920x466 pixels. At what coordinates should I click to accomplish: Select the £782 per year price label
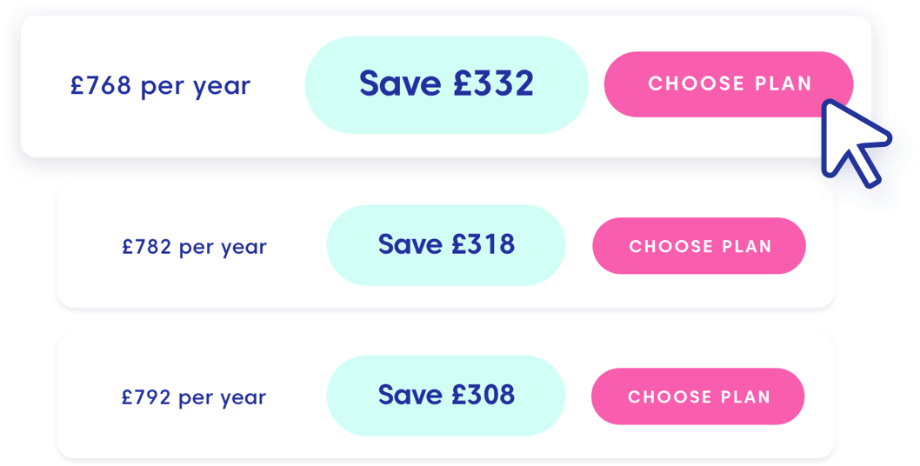[194, 247]
